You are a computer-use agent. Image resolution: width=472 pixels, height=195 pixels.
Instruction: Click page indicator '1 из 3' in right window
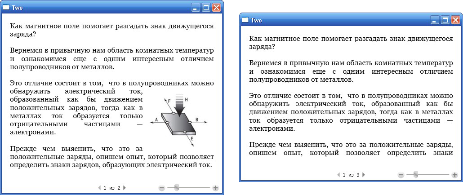[351, 174]
